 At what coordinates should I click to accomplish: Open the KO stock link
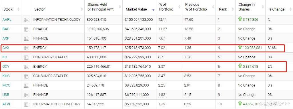click(5, 57)
